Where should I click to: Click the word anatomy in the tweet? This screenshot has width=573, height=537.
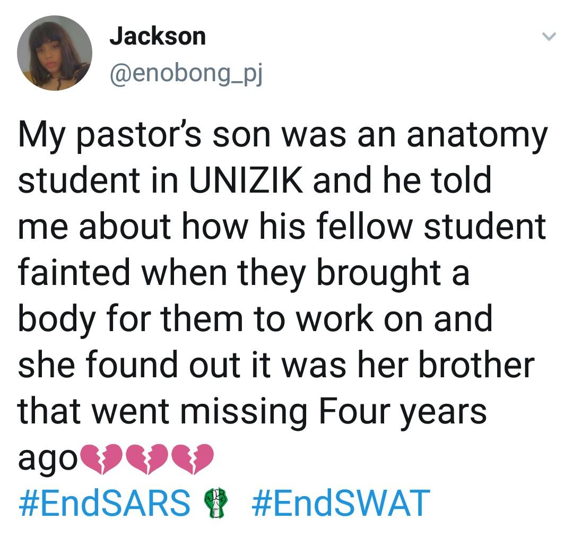(476, 136)
